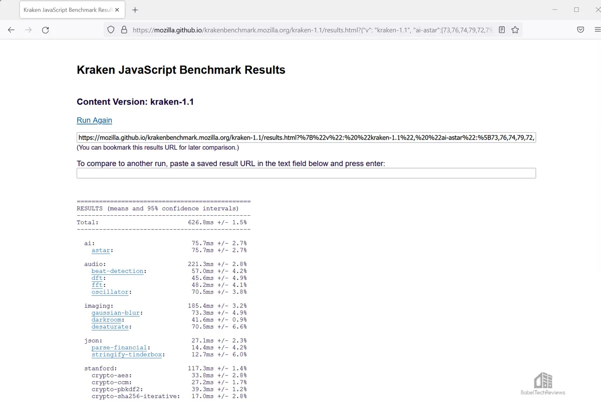Click the crypto-aes row label

pyautogui.click(x=112, y=375)
